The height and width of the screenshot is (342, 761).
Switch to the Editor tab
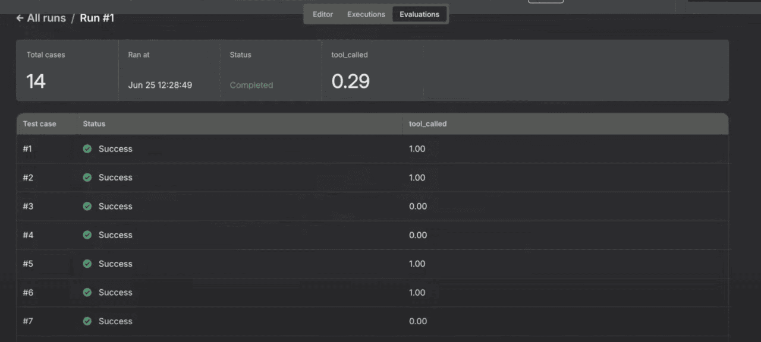coord(323,14)
